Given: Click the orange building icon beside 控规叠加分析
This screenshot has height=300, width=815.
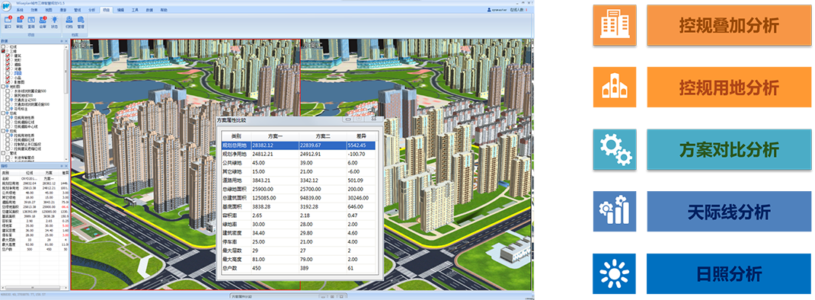Looking at the screenshot, I should (x=615, y=25).
